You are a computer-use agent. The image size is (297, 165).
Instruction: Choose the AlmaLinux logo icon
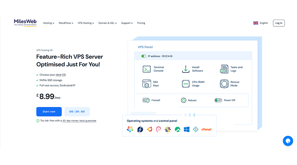(x=130, y=129)
